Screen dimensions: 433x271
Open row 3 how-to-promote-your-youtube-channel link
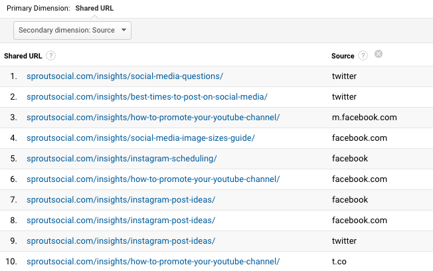[x=153, y=118]
